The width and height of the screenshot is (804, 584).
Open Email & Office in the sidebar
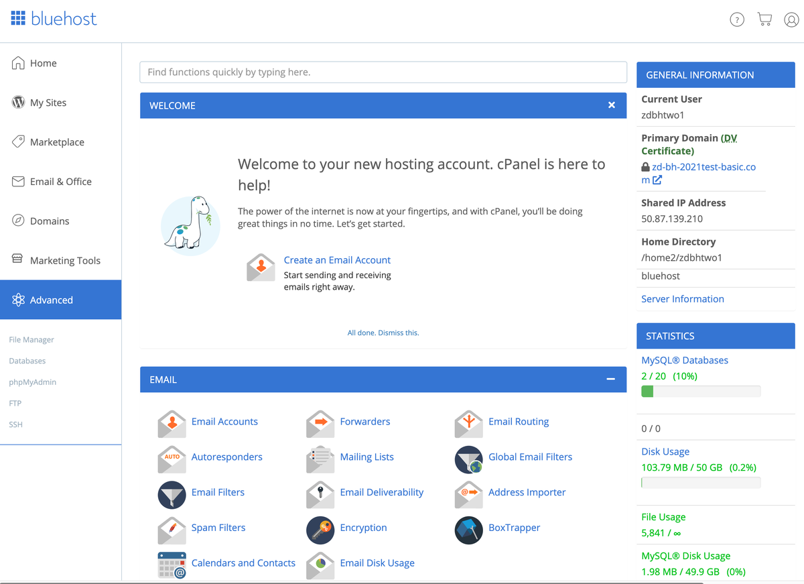61,182
